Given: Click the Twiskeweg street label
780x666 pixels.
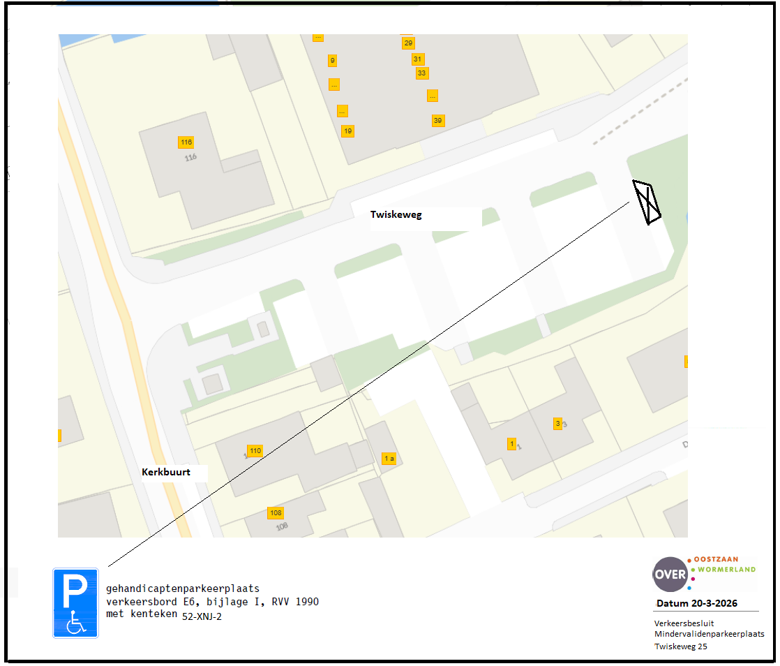Looking at the screenshot, I should 396,215.
